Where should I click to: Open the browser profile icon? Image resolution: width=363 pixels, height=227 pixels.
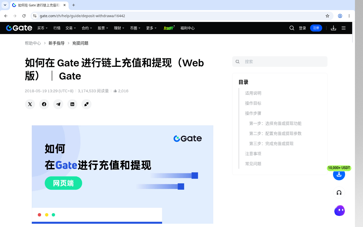340,16
